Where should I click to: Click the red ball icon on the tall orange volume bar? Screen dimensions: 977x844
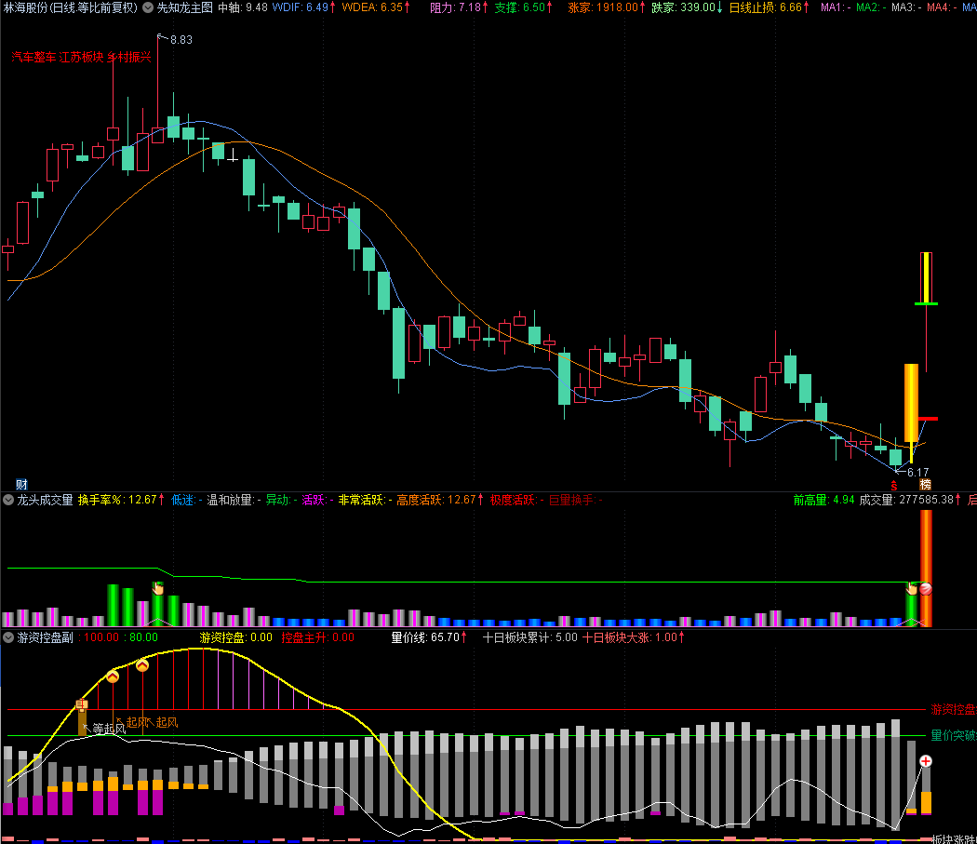(x=926, y=588)
